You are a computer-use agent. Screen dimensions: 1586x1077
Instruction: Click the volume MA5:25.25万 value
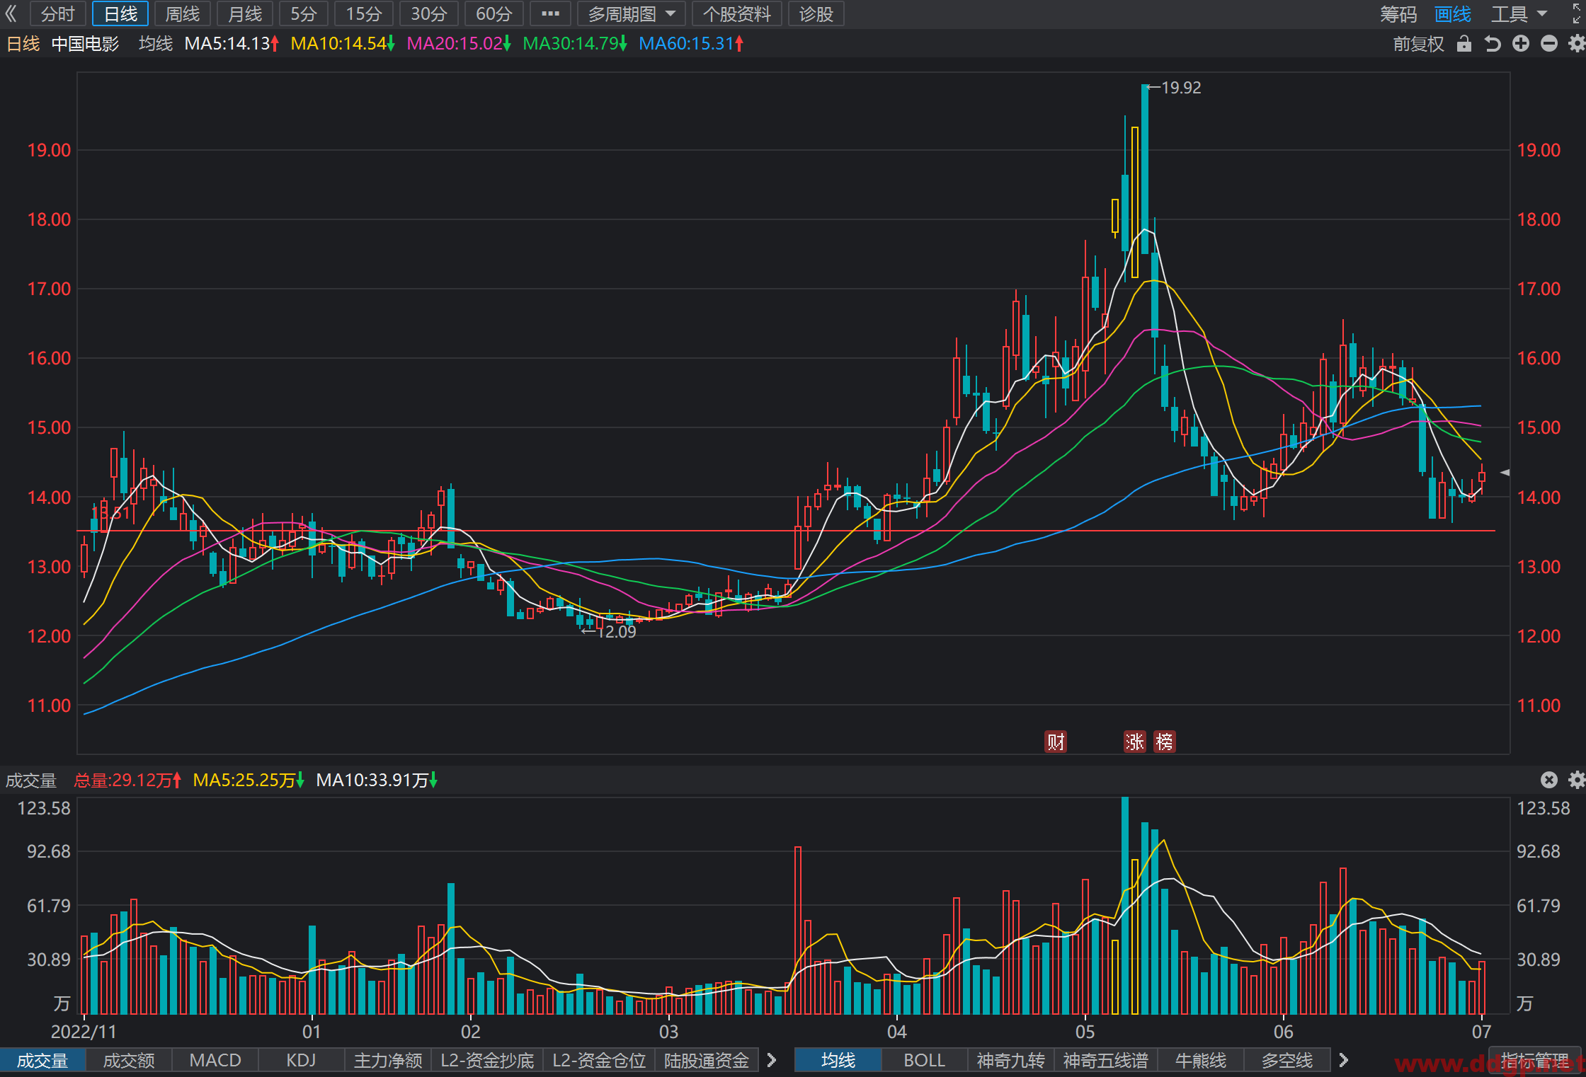point(249,780)
